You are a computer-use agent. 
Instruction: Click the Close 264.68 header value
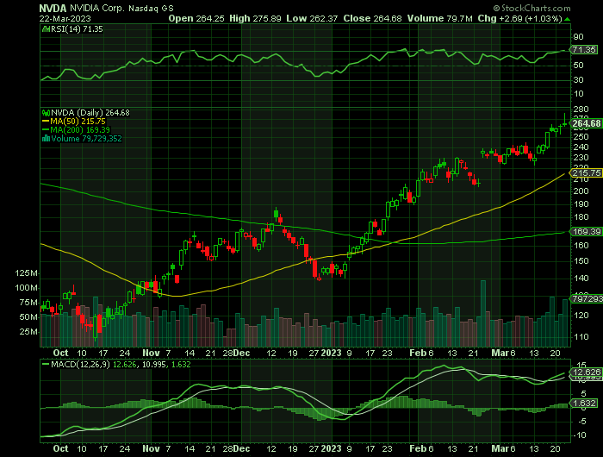tap(372, 18)
